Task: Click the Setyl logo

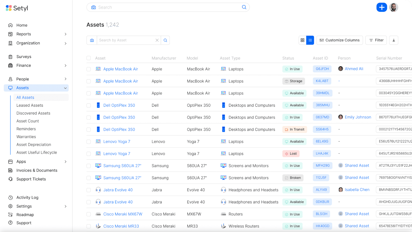Action: (x=17, y=8)
